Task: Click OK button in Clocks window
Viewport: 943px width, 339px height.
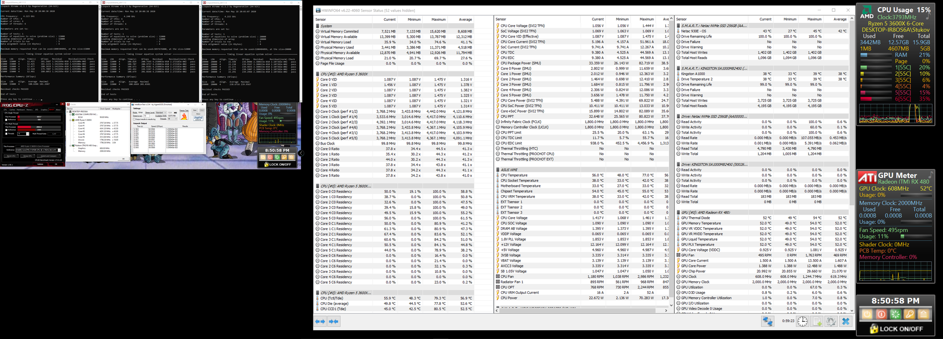Action: click(x=123, y=159)
